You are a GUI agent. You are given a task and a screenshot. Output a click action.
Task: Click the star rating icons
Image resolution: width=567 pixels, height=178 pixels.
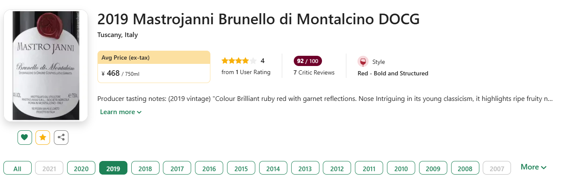239,61
